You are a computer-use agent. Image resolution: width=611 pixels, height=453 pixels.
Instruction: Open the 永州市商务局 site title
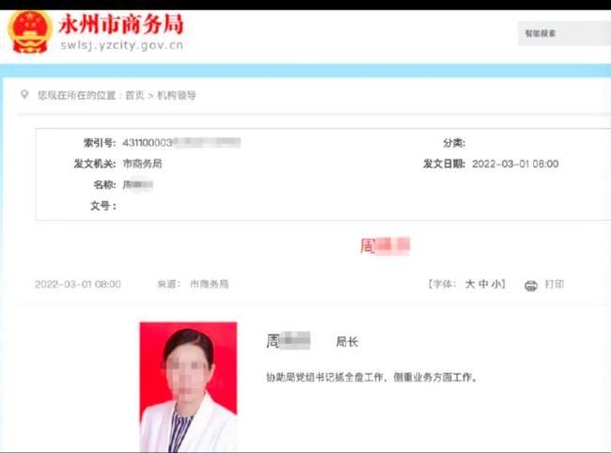121,24
